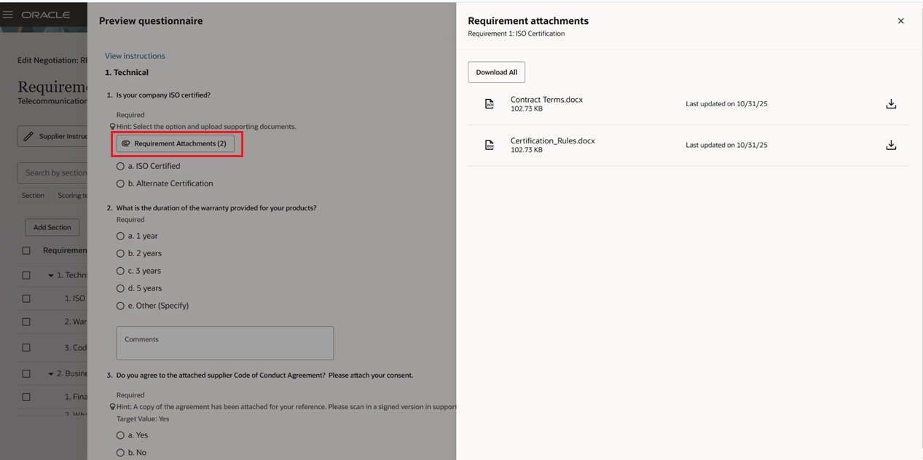Image resolution: width=923 pixels, height=460 pixels.
Task: Download the Certification_Rules.docx file
Action: pyautogui.click(x=891, y=144)
